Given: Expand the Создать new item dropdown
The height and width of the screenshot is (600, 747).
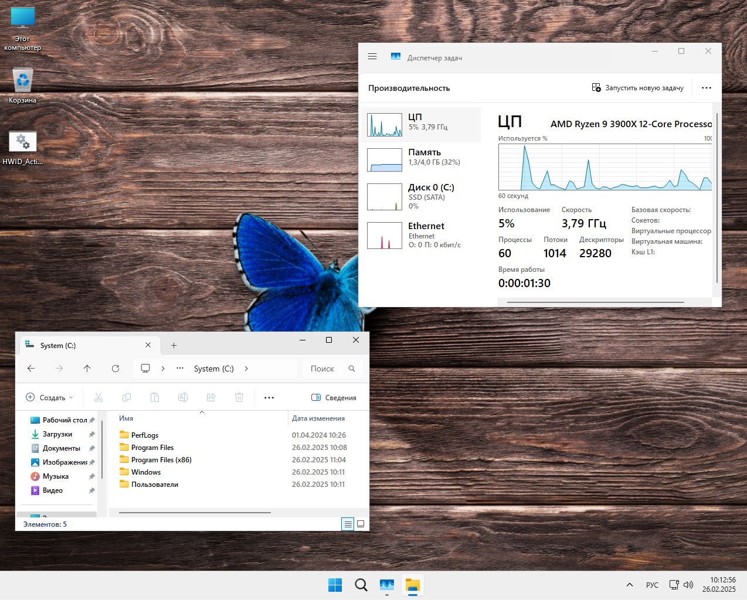Looking at the screenshot, I should click(x=50, y=397).
